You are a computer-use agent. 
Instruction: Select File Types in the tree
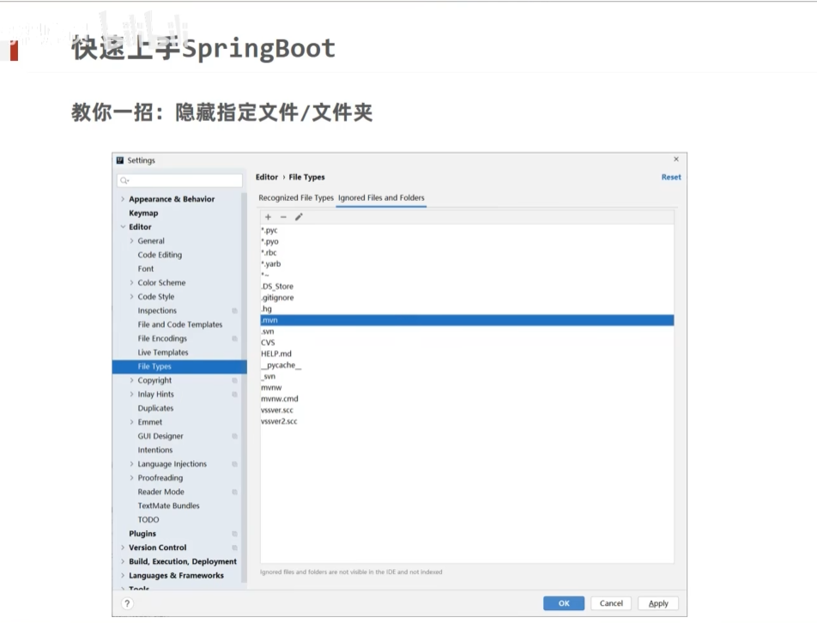(x=179, y=366)
